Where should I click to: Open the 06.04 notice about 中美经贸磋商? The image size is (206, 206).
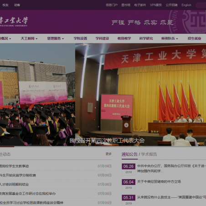(159, 181)
